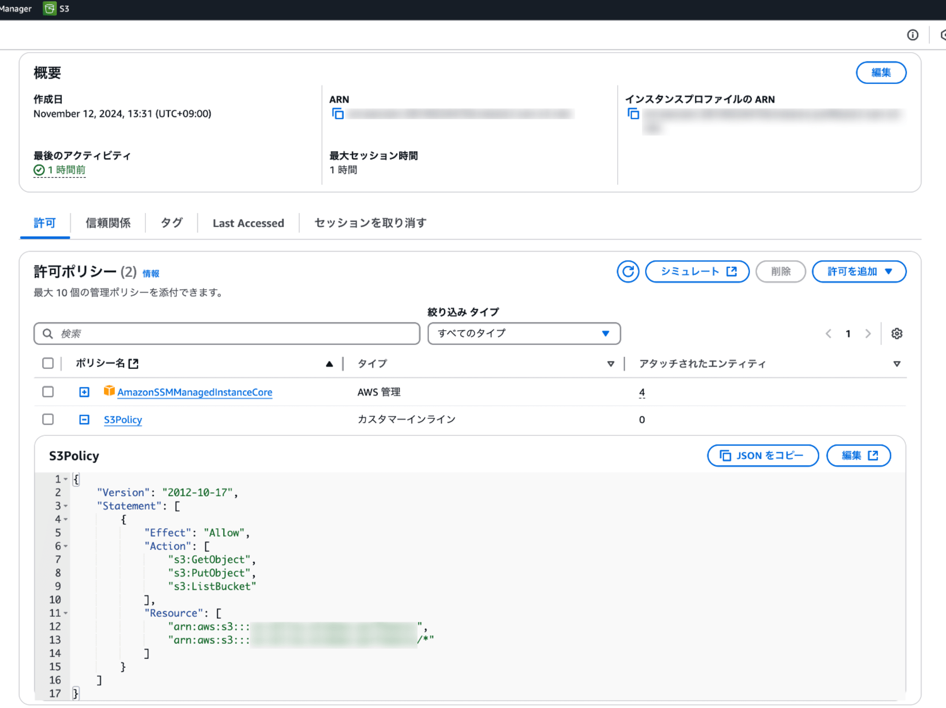Select all policies checkbox in header
The image size is (946, 708).
pos(48,363)
